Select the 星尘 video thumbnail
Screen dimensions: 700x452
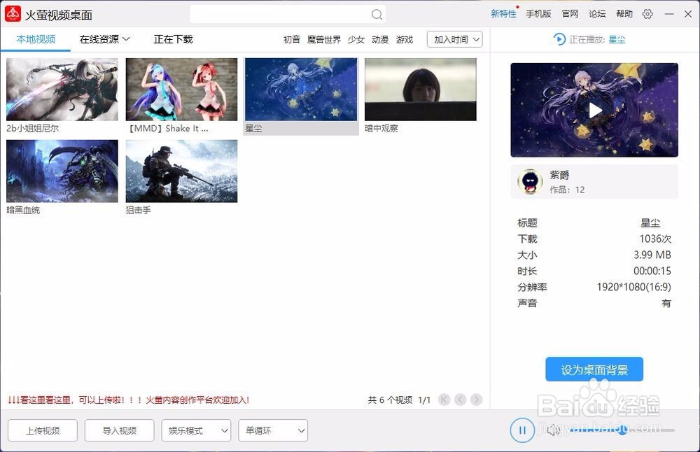click(301, 90)
